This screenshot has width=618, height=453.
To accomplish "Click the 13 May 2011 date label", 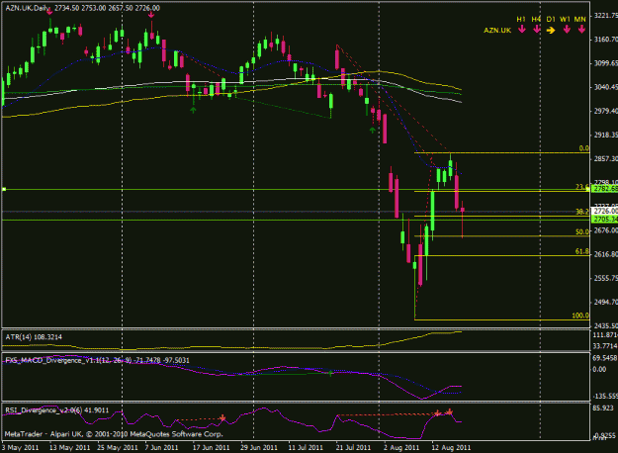I will click(x=70, y=447).
